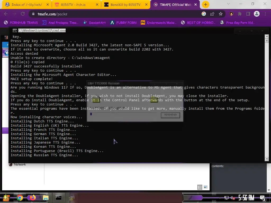Switch Explorer to details view
The image size is (271, 203).
point(200,187)
